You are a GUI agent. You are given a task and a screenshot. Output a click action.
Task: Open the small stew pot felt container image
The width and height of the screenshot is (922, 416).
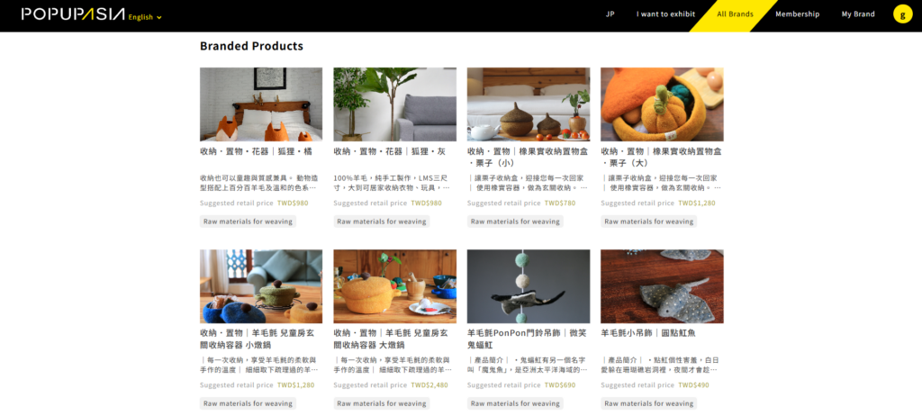261,286
